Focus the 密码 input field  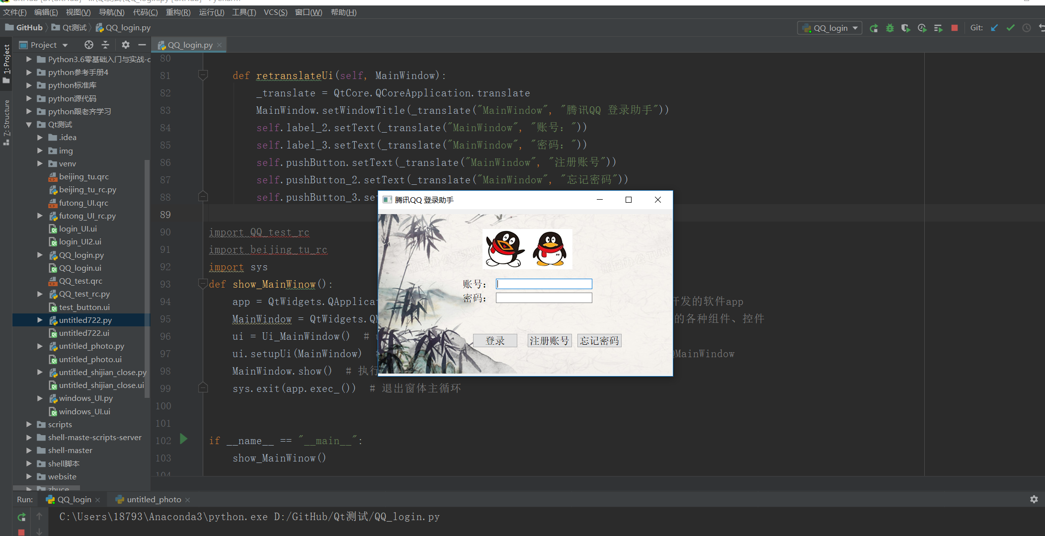[544, 298]
